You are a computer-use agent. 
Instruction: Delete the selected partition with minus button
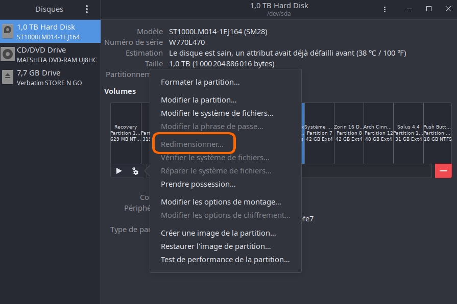tap(443, 171)
